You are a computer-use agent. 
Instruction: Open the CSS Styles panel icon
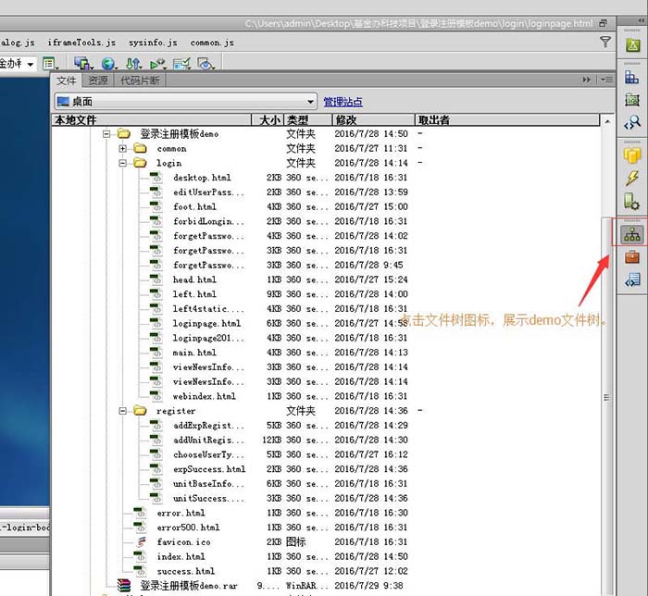click(632, 77)
